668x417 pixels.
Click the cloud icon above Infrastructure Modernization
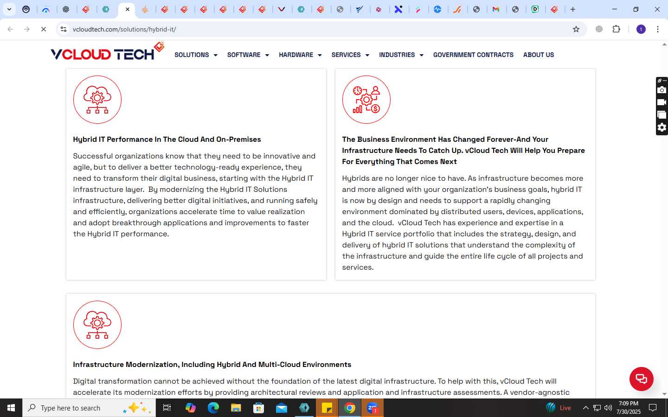click(x=97, y=325)
